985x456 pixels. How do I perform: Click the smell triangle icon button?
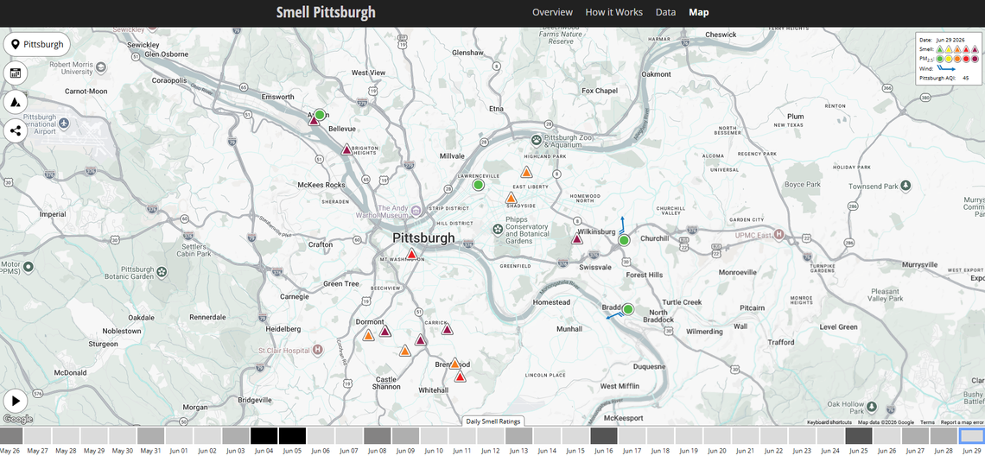pos(15,103)
